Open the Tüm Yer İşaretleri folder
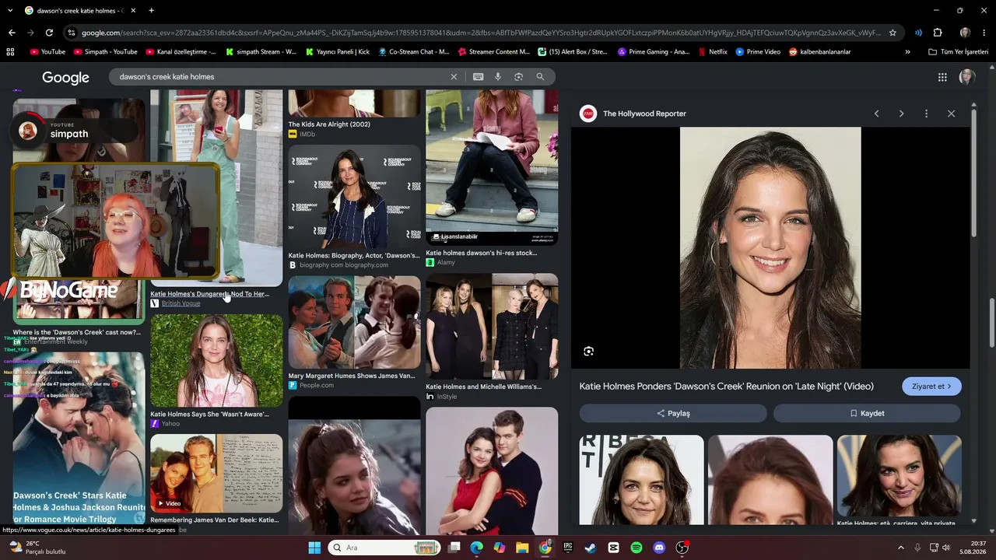Viewport: 996px width, 560px height. [x=958, y=52]
